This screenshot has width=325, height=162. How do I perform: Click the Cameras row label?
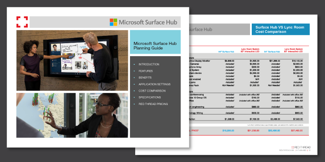pyautogui.click(x=194, y=64)
